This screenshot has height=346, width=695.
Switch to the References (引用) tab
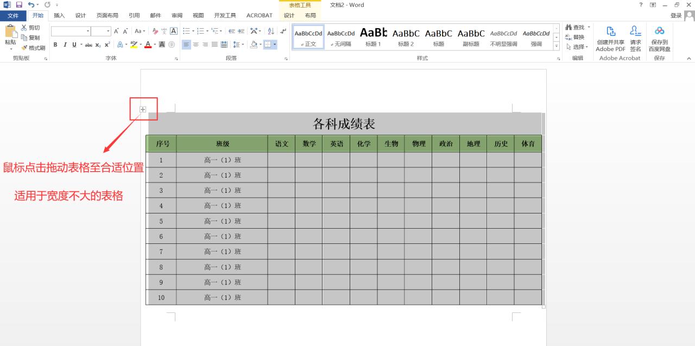(x=134, y=16)
